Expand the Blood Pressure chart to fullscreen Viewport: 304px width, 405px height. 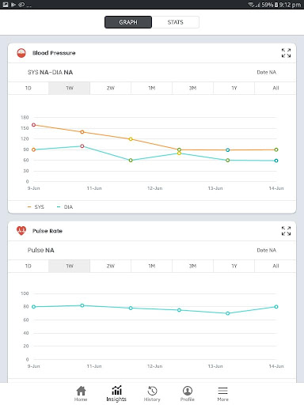[286, 53]
